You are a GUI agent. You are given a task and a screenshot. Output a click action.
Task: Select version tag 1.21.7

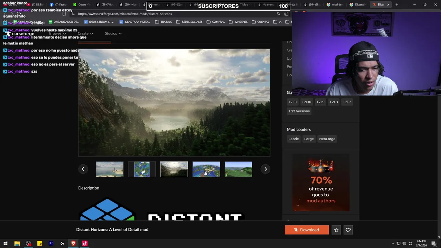tap(347, 102)
